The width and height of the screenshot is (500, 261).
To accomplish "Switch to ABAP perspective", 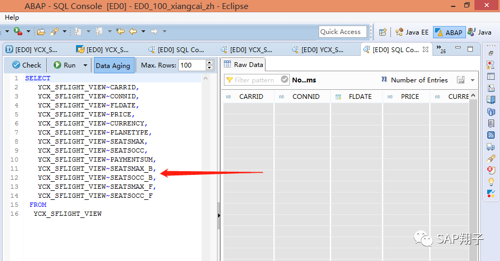I will pyautogui.click(x=449, y=32).
